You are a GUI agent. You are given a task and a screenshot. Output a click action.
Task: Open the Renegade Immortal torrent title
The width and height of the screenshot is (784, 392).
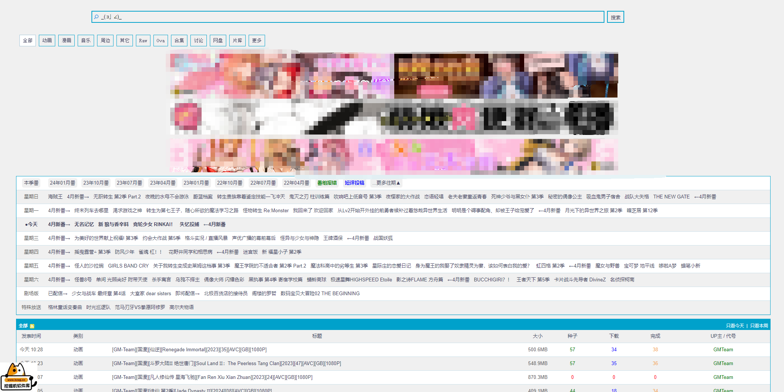[189, 350]
